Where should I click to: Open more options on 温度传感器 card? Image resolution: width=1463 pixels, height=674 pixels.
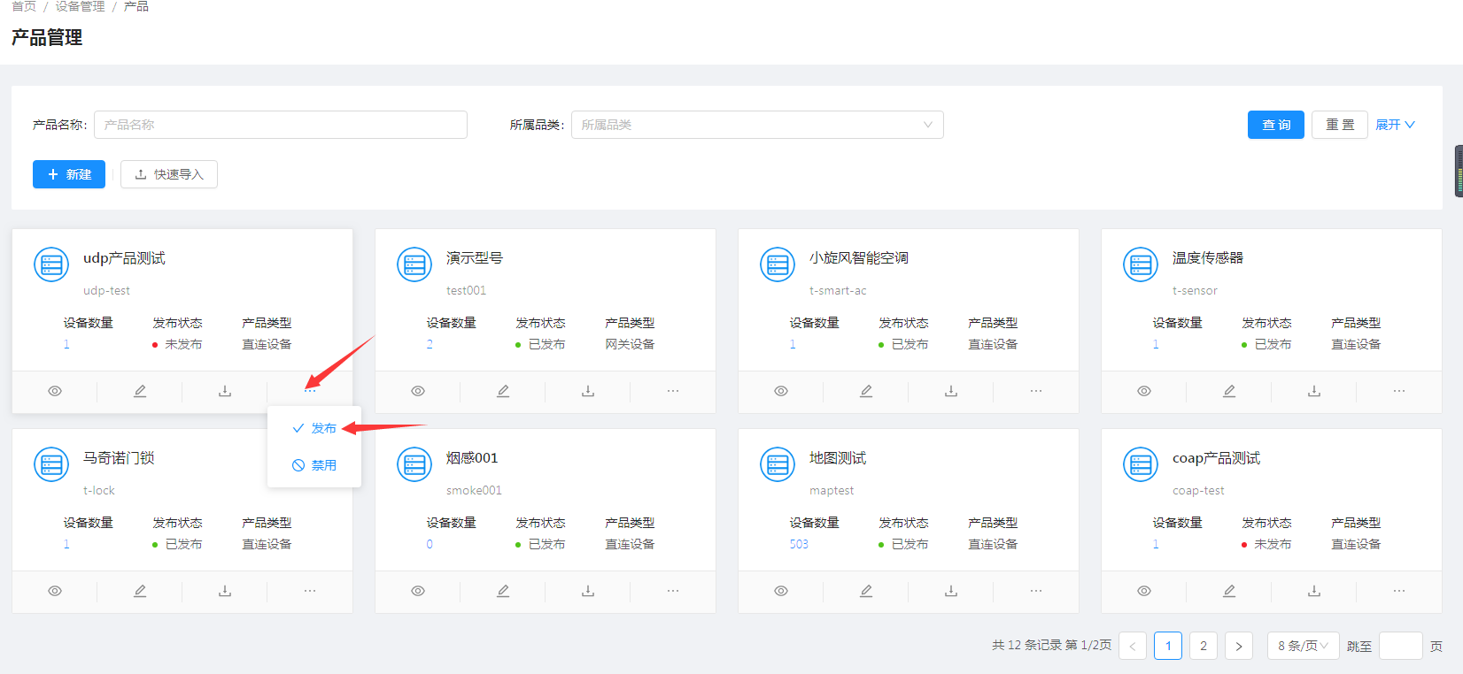coord(1398,391)
